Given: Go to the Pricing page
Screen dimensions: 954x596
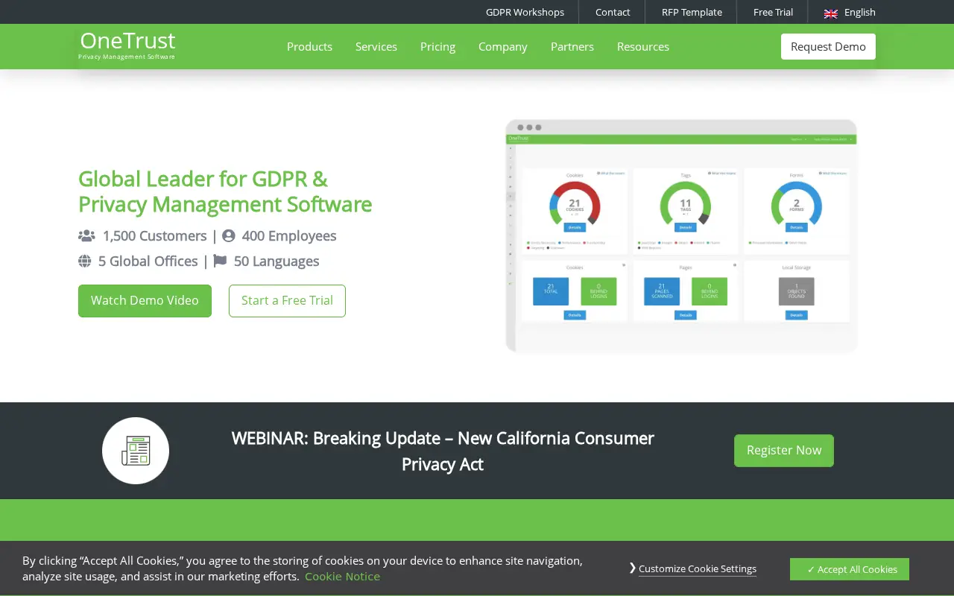Looking at the screenshot, I should 437,46.
